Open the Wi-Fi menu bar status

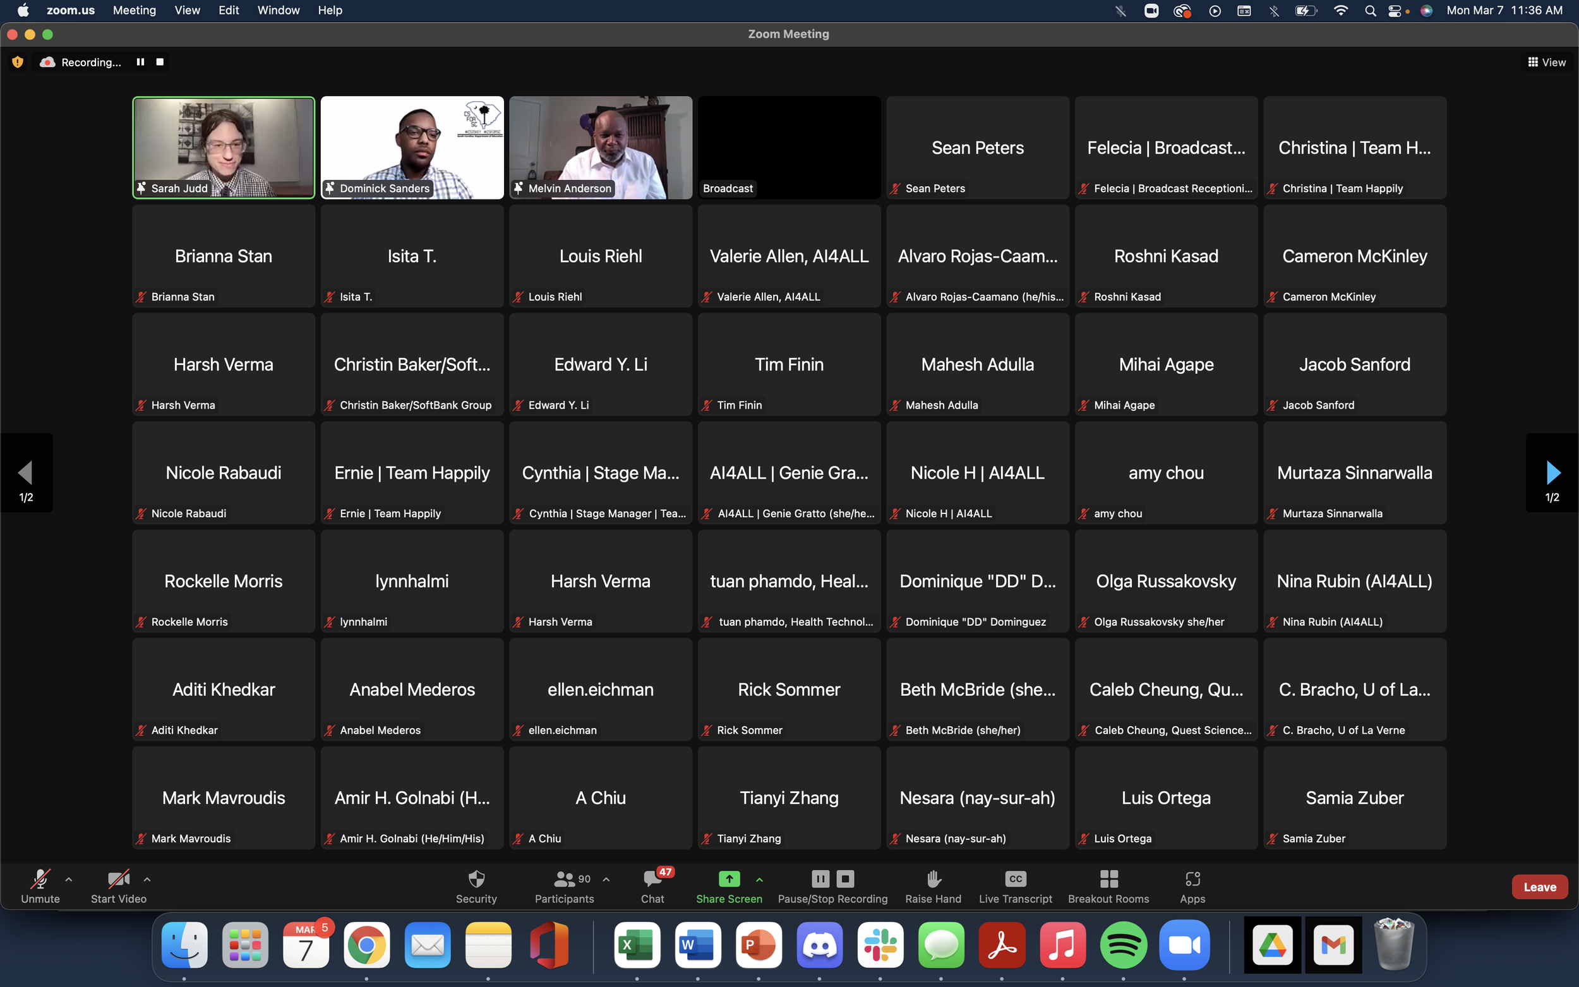[1340, 11]
